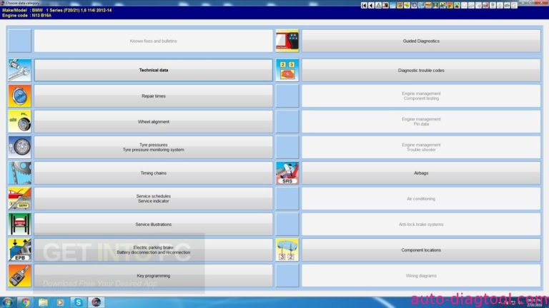Select the Wiring diagrams button
The width and height of the screenshot is (549, 308).
(x=421, y=276)
